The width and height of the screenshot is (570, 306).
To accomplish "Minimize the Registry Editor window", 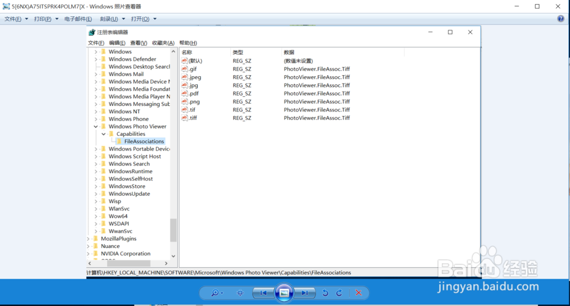I will click(x=430, y=32).
